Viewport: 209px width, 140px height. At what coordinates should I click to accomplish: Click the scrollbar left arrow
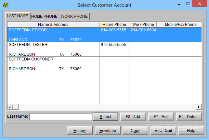[x=10, y=107]
